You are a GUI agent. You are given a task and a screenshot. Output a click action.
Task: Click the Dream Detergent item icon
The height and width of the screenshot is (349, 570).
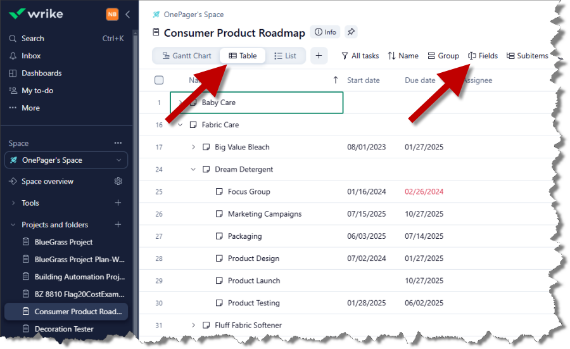click(x=206, y=169)
